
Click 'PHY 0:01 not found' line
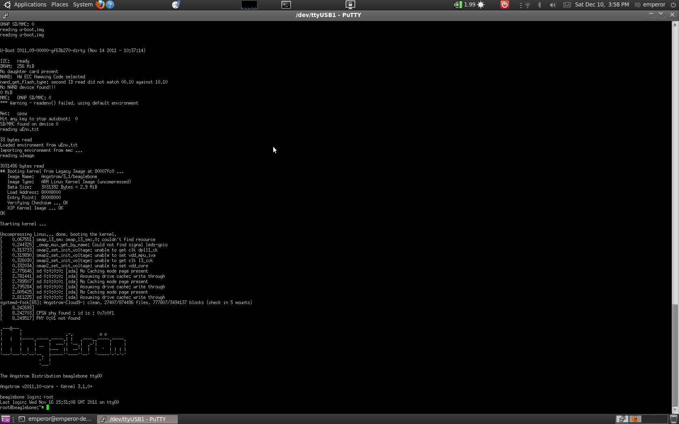point(40,318)
